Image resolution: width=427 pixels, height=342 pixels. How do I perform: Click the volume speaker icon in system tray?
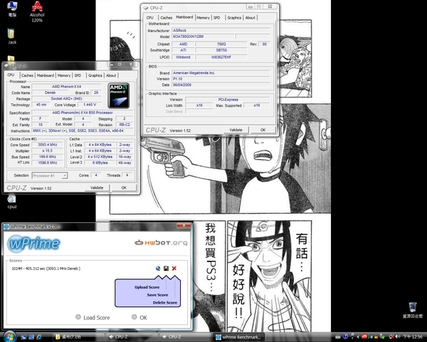(x=398, y=337)
